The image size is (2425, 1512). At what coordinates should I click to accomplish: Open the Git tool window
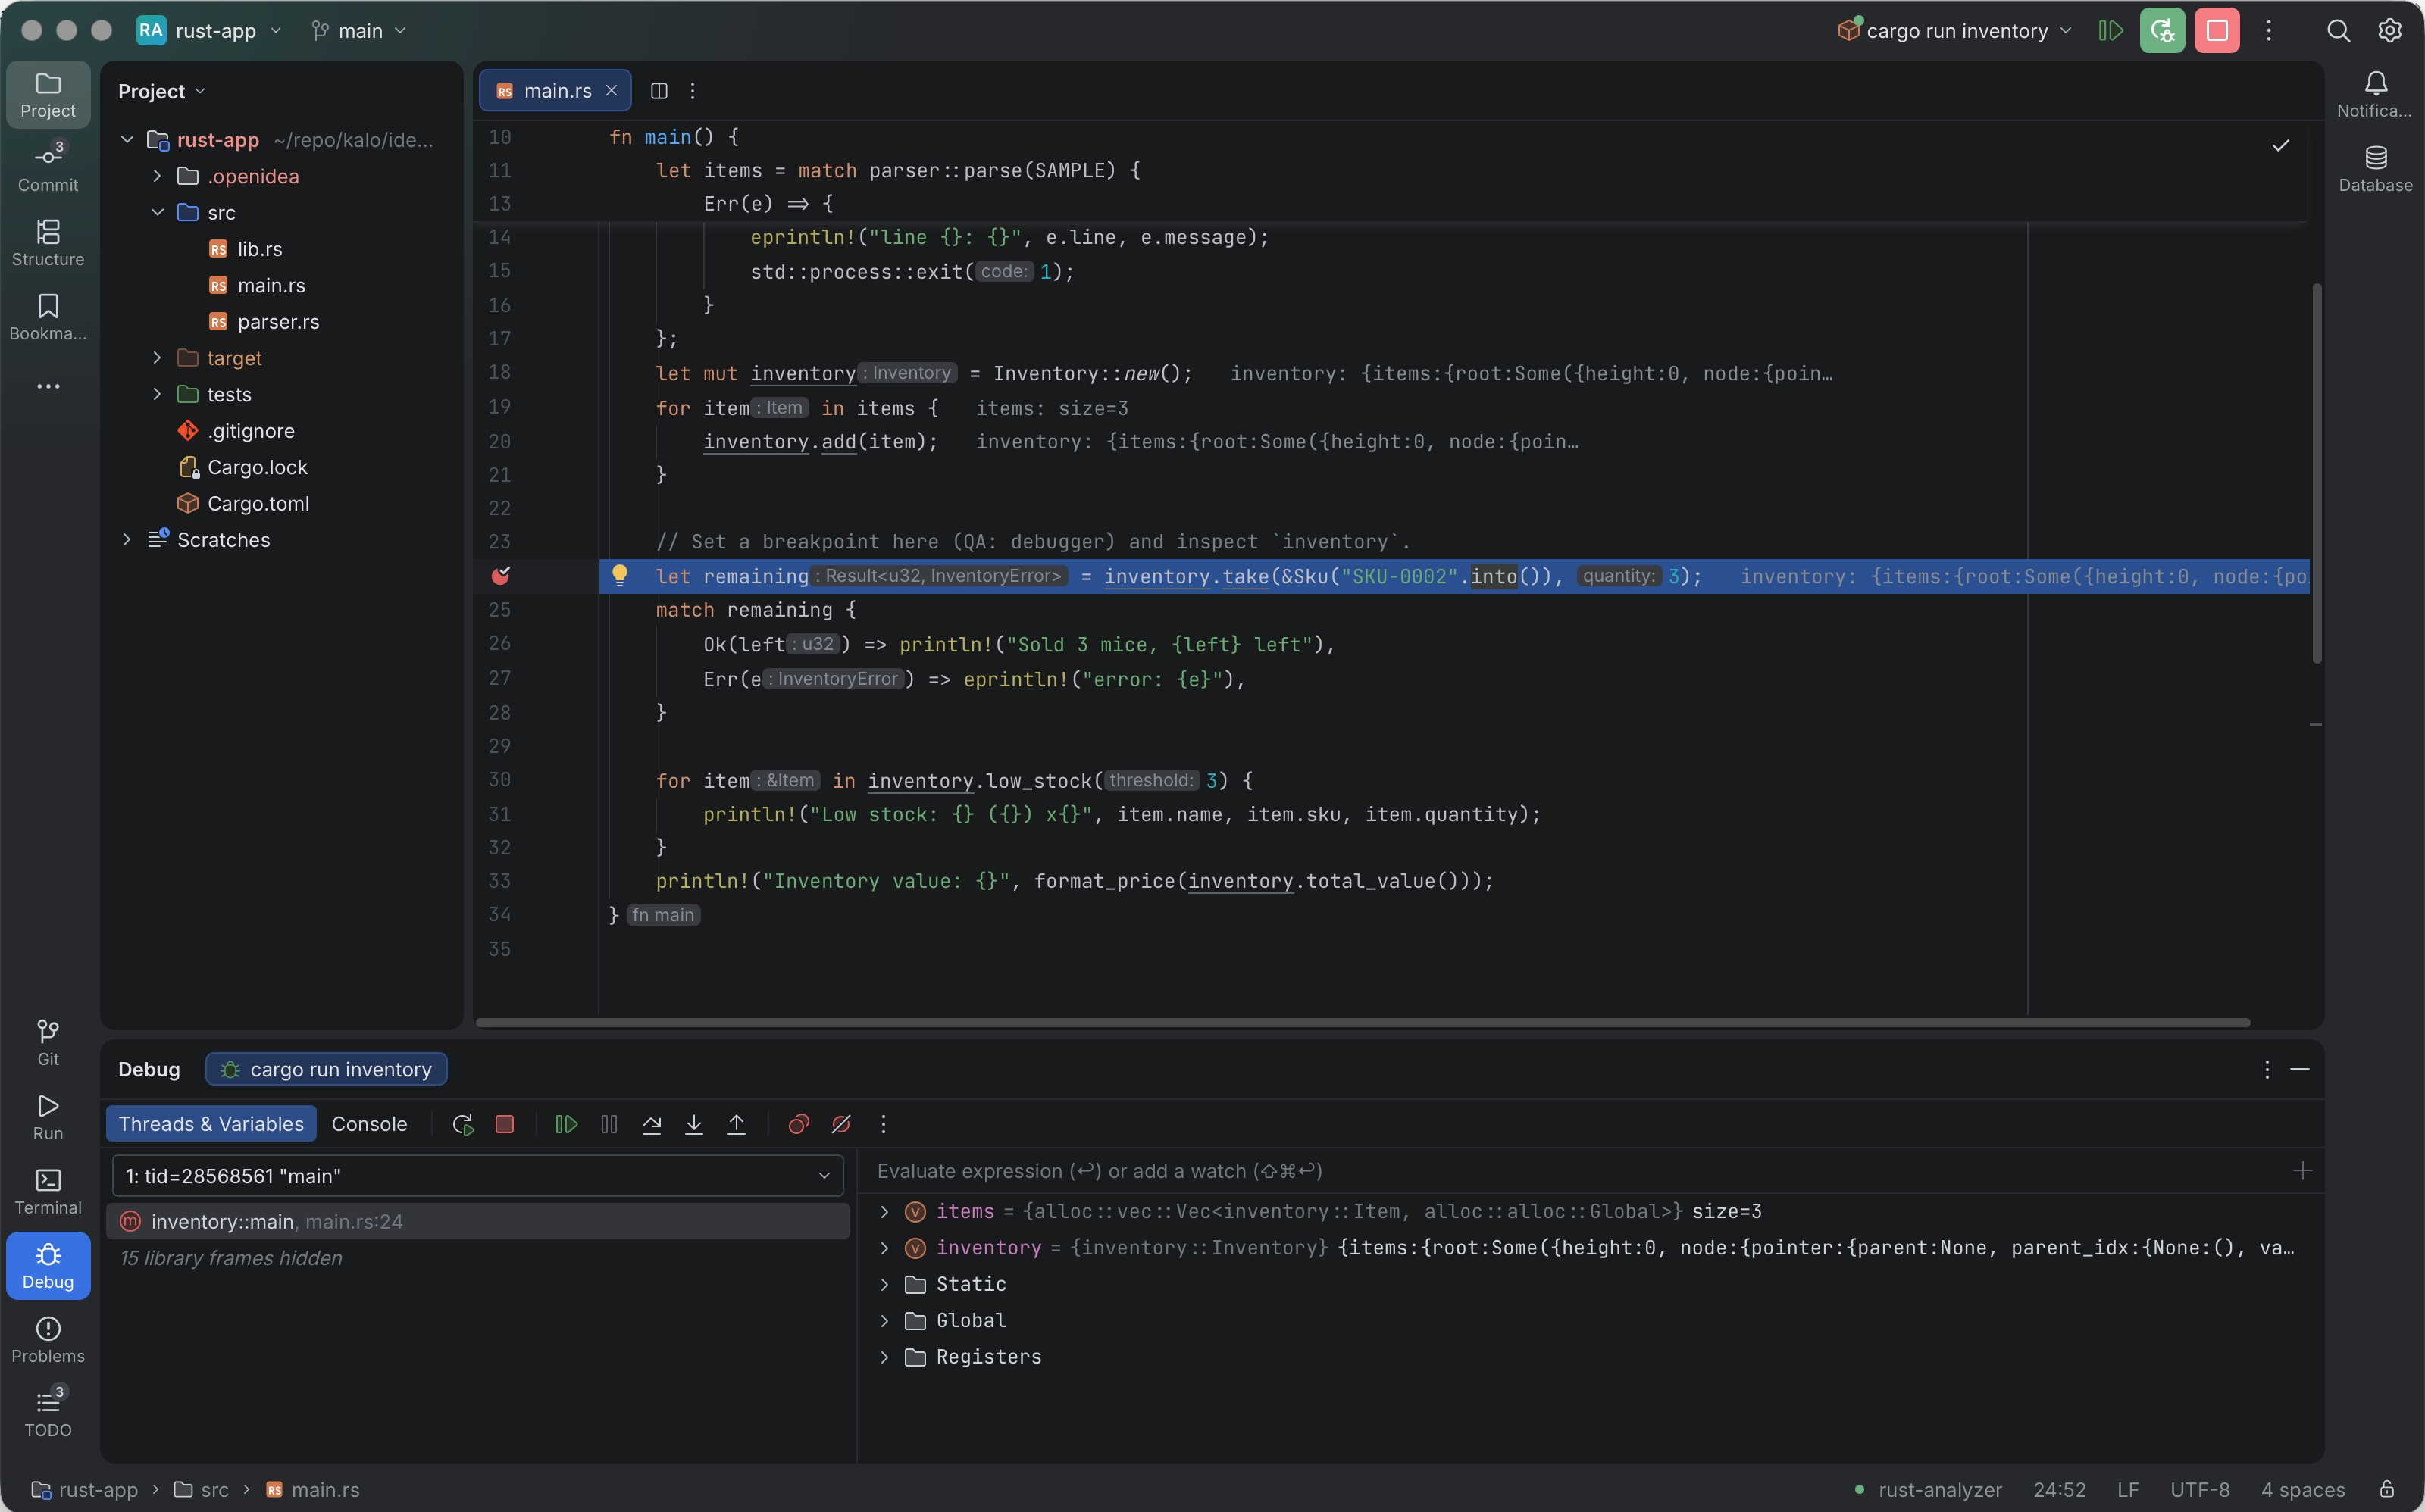coord(48,1042)
